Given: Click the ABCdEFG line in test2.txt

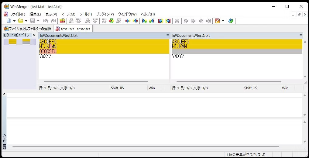Looking at the screenshot, I should [x=237, y=42].
